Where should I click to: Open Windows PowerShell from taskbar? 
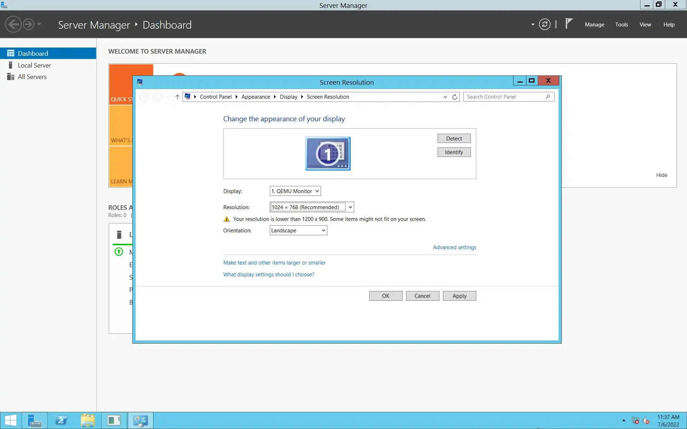point(61,420)
